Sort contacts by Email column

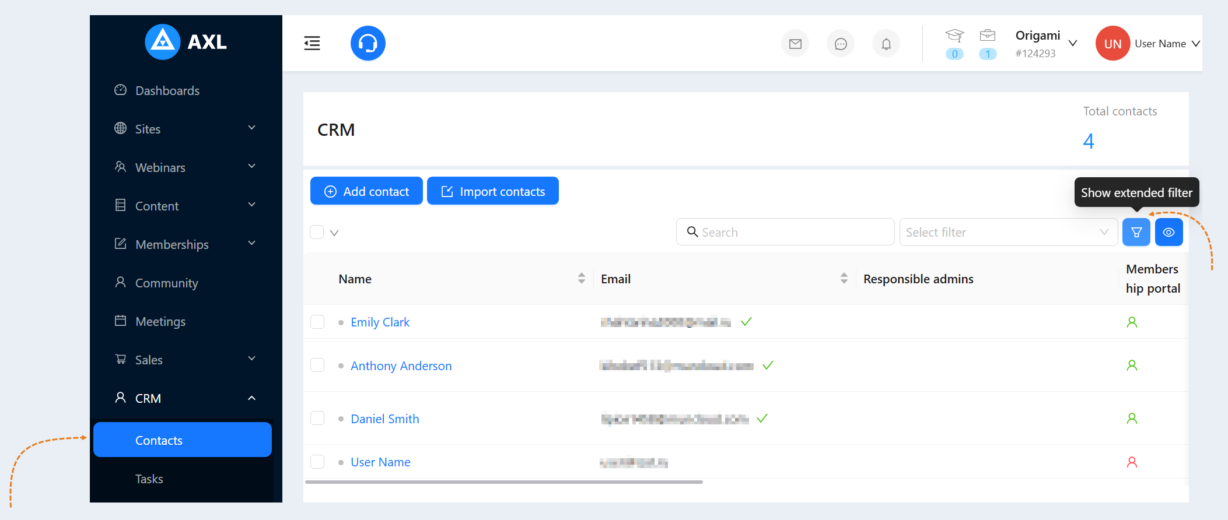pos(844,279)
